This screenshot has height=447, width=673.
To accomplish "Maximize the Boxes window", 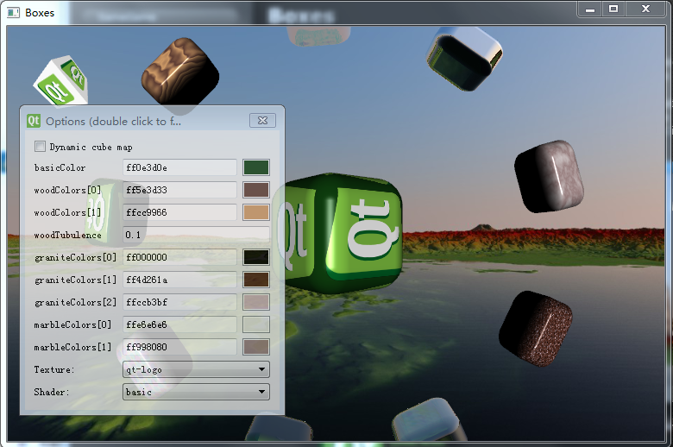I will click(x=613, y=9).
